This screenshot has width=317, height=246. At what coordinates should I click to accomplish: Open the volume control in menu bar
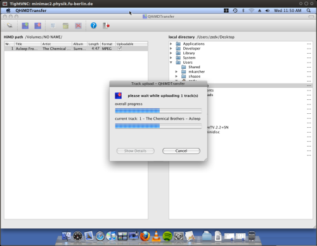click(268, 10)
